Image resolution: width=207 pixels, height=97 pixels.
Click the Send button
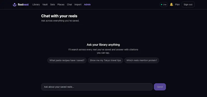[x=160, y=87]
